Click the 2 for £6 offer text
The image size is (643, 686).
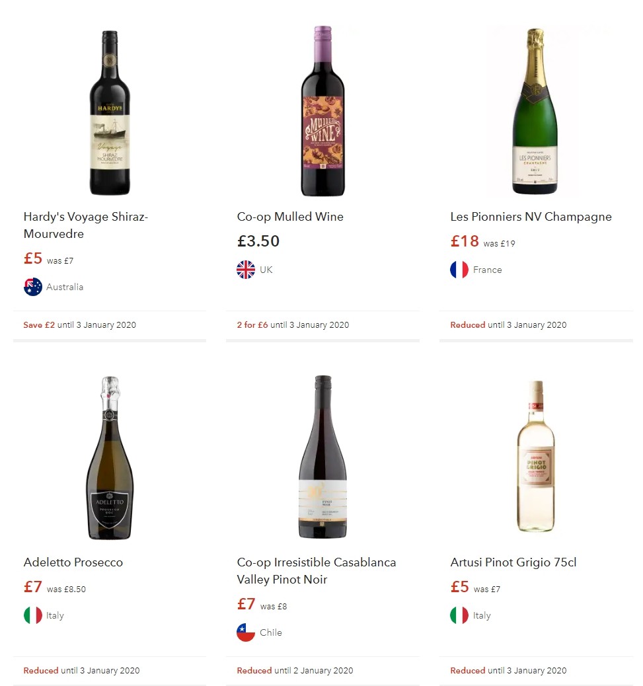[252, 325]
